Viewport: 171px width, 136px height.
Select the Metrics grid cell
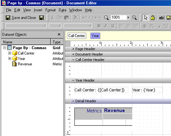(89, 113)
